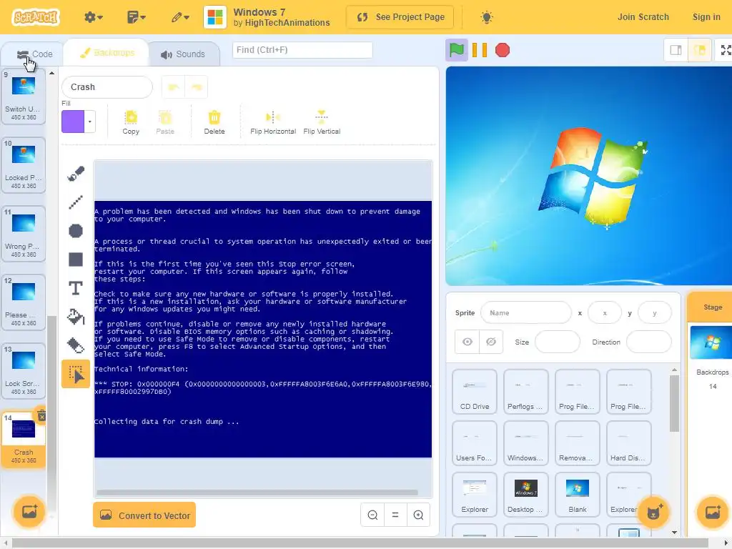
Task: Zoom out the paint canvas
Action: coord(372,515)
